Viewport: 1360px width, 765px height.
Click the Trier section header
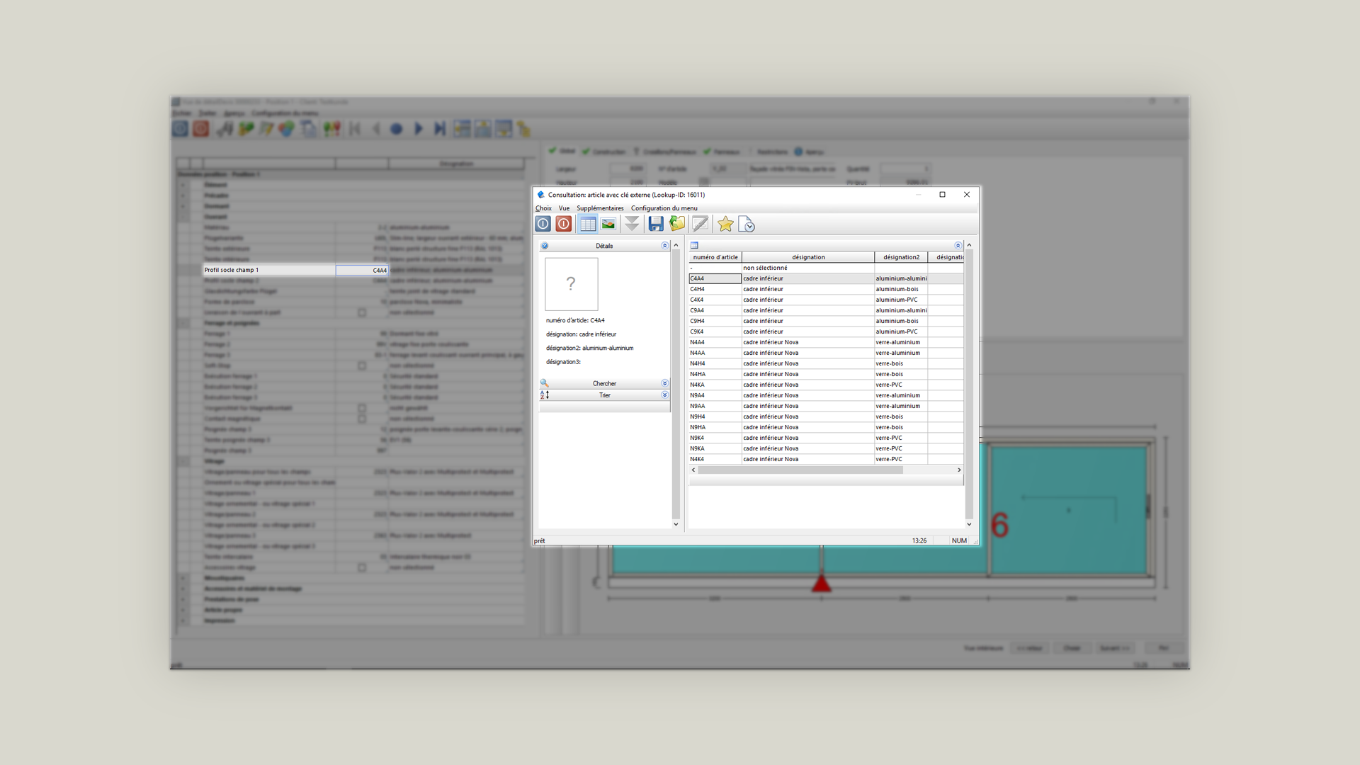pos(604,395)
